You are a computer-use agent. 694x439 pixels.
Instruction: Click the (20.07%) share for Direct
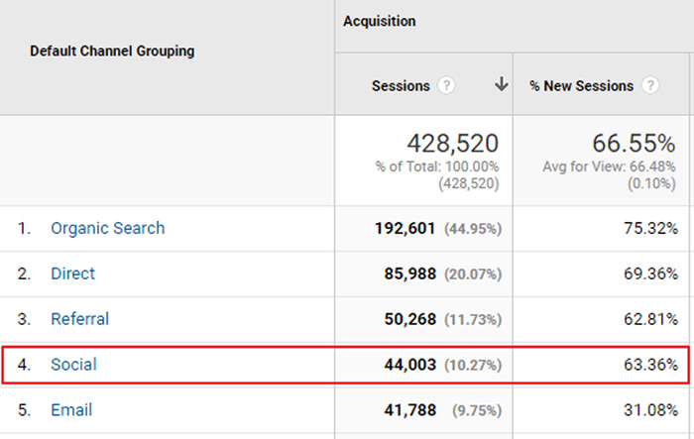pyautogui.click(x=473, y=274)
